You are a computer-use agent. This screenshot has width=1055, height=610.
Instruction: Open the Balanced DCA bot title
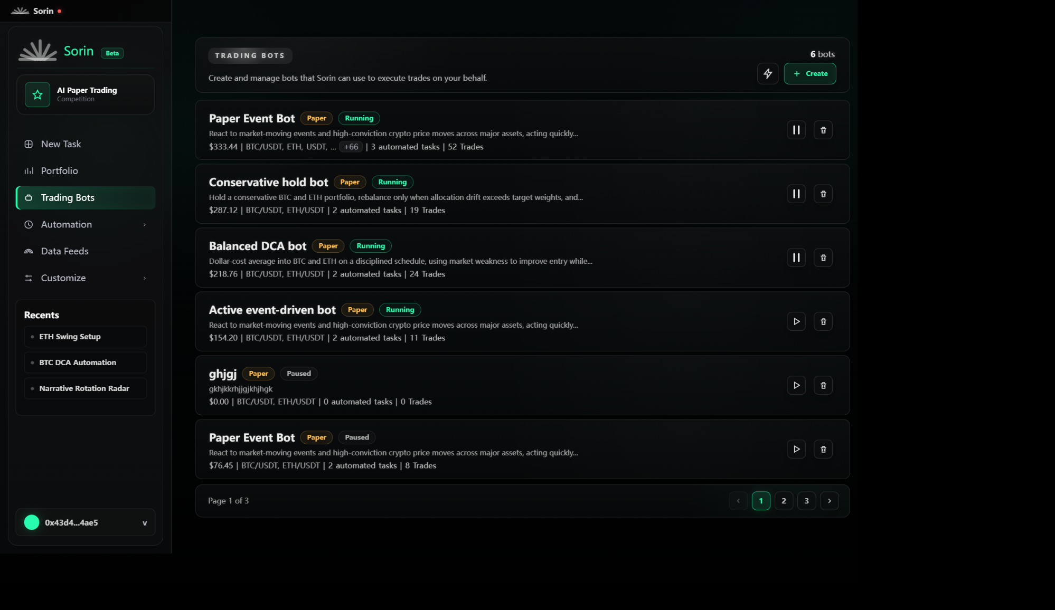(258, 246)
